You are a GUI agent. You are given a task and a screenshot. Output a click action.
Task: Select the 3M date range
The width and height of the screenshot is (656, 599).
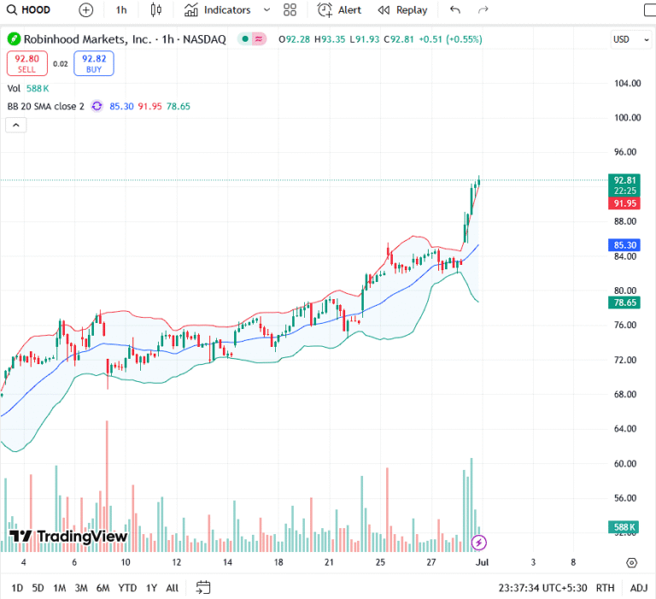click(x=81, y=588)
